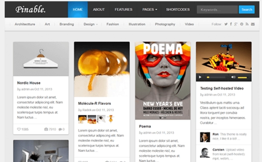Select the Photography category
This screenshot has width=262, height=162.
coord(165,24)
